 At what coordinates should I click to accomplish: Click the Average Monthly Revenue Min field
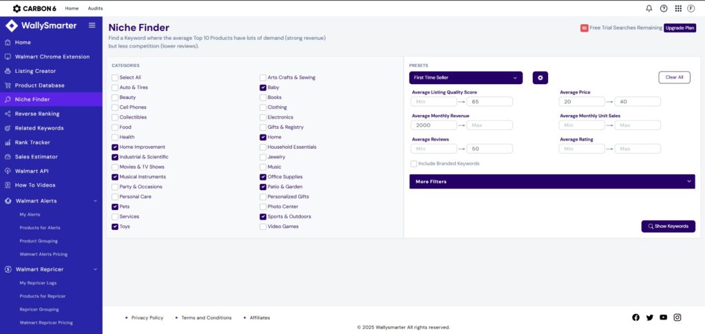tap(434, 125)
